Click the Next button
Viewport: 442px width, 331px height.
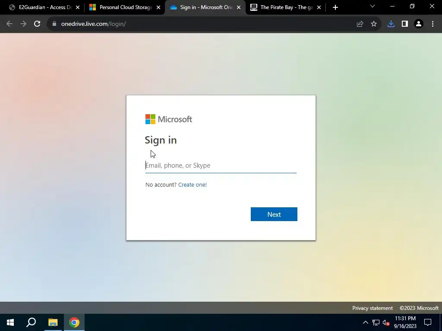click(x=274, y=214)
